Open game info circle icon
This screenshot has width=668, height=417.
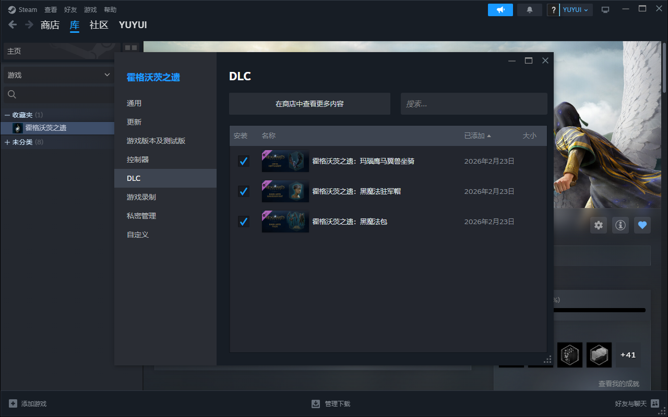point(620,225)
